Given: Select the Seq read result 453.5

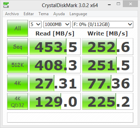Looking at the screenshot, I should click(x=55, y=47).
